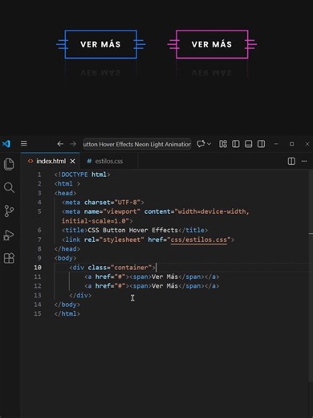Viewport: 313px width, 418px height.
Task: Click the meta charset="UTF-8" line
Action: (x=103, y=203)
